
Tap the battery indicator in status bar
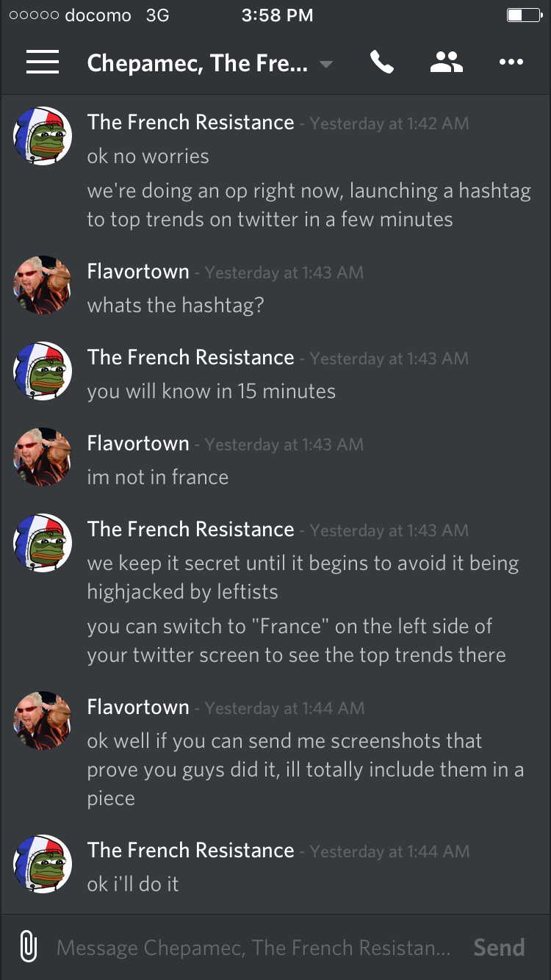pos(524,15)
